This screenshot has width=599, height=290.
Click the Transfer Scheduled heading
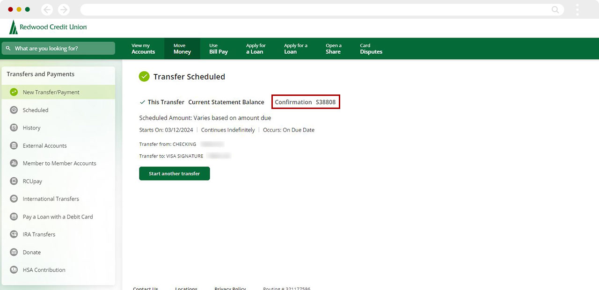(189, 77)
